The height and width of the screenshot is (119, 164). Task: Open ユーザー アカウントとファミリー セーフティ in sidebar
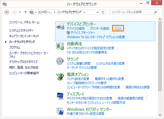click(29, 55)
